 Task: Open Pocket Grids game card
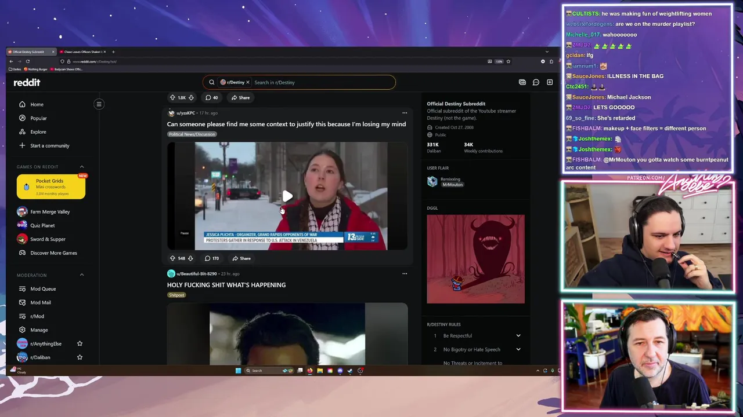51,186
